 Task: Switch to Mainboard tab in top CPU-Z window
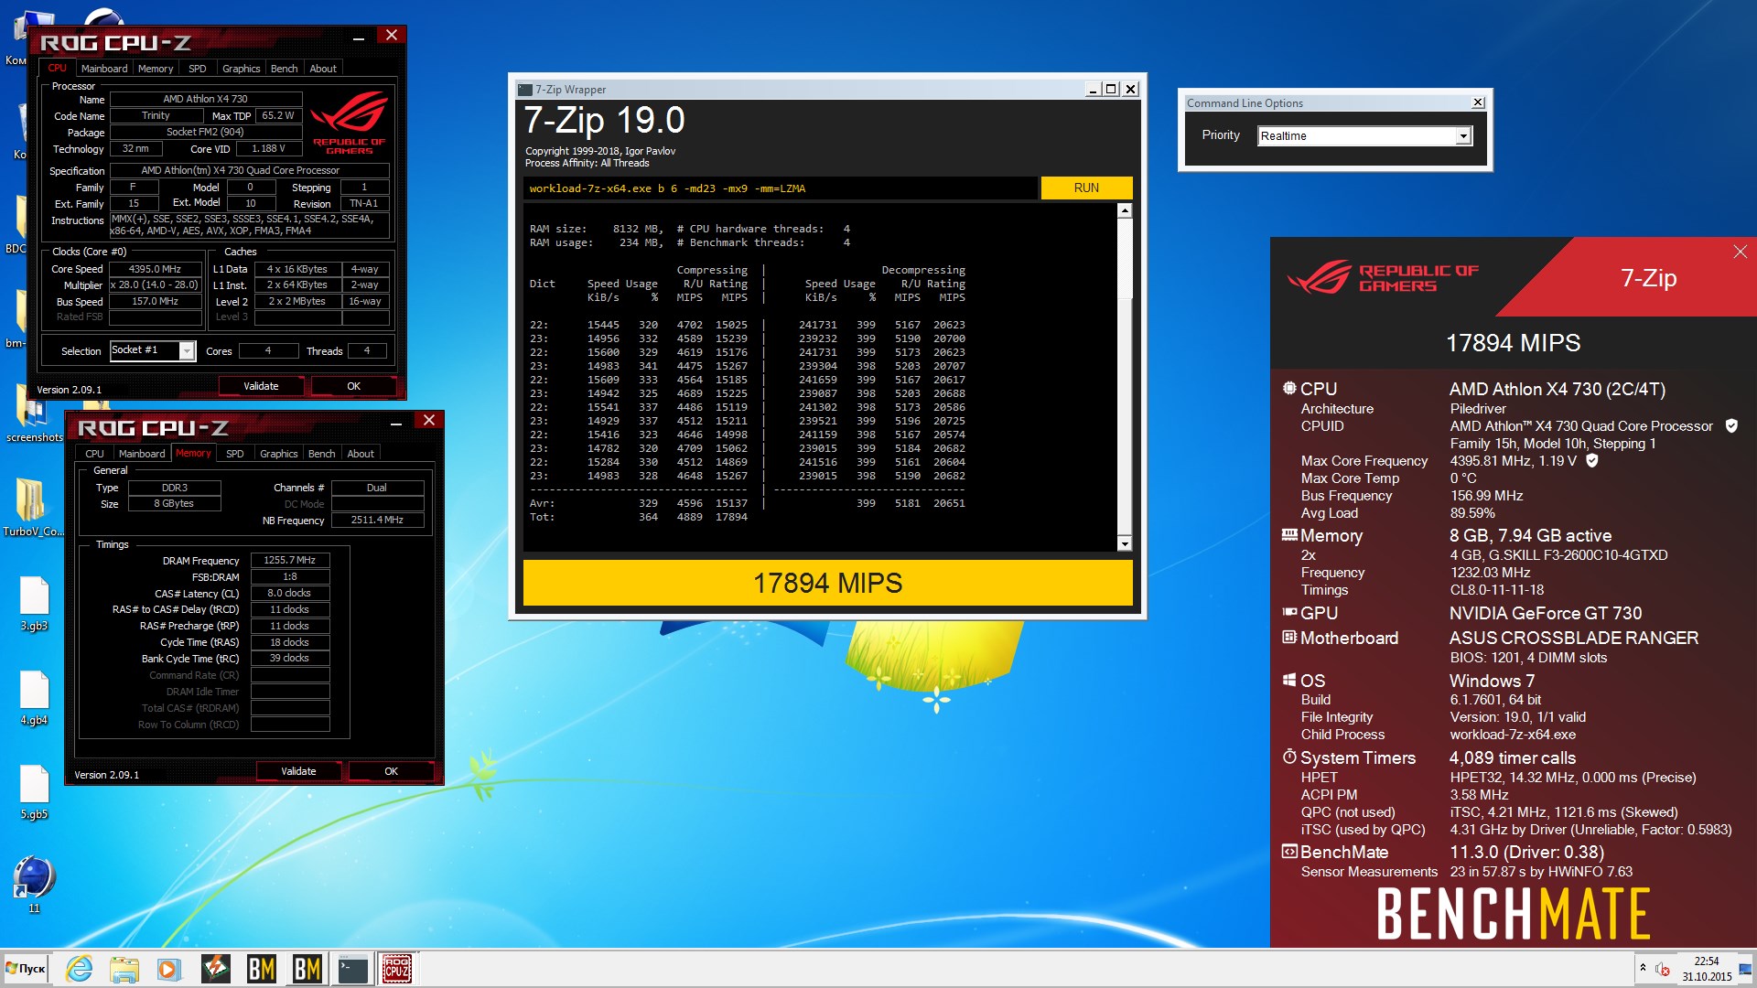104,69
